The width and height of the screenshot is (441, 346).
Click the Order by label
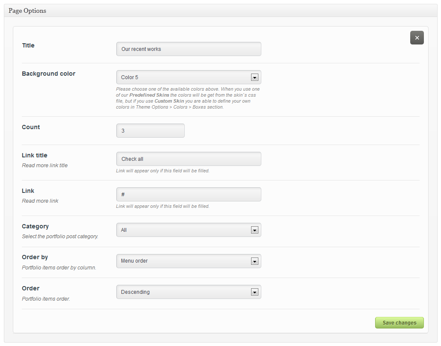point(35,257)
